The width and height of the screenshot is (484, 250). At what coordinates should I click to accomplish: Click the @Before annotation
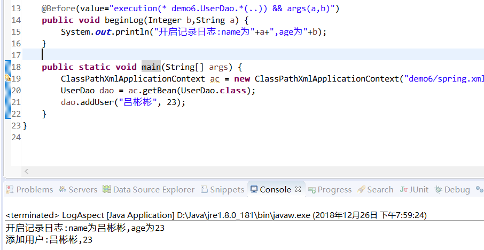(x=59, y=9)
